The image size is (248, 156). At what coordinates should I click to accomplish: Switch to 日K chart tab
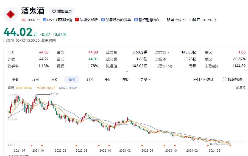click(x=54, y=80)
